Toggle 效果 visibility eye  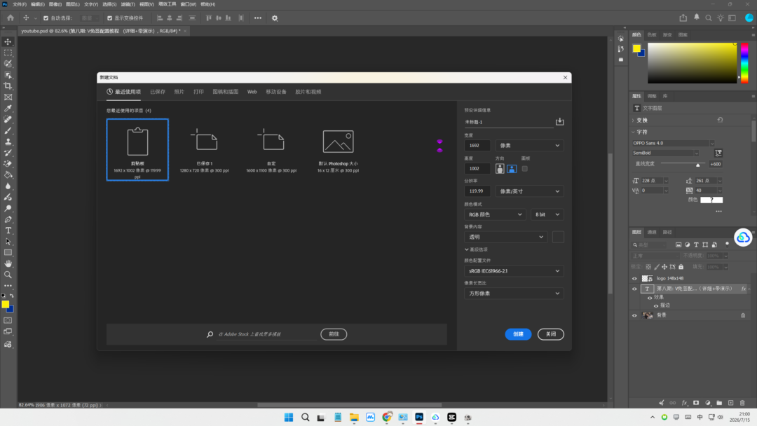pos(650,298)
